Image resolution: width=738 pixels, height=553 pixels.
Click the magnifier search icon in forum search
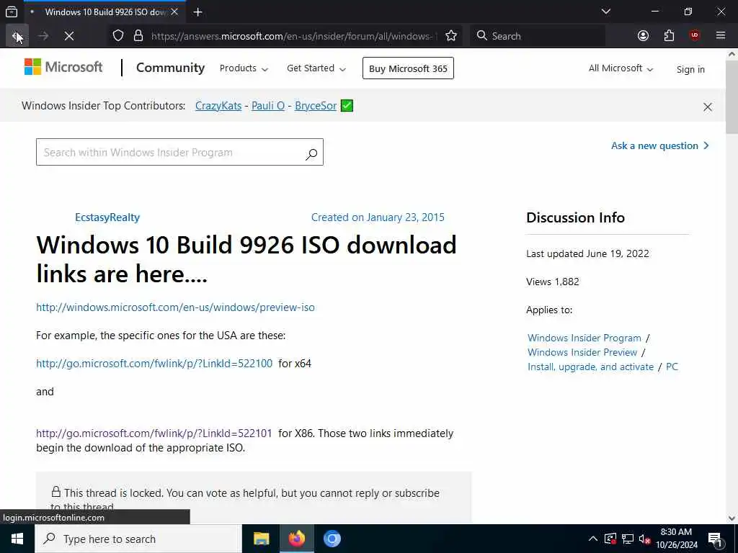click(x=311, y=154)
